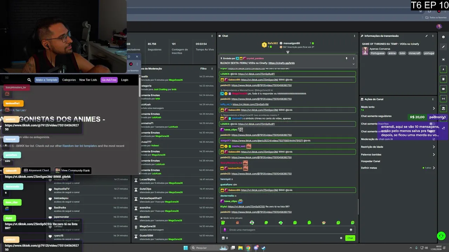Click the profile avatar at the top right
Image resolution: width=449 pixels, height=252 pixels.
point(439,26)
